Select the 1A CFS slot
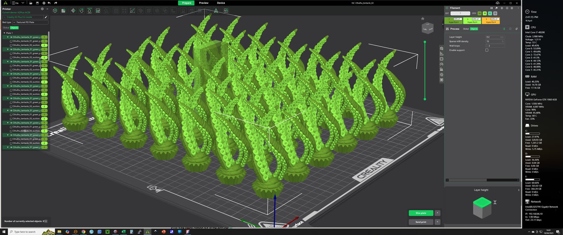 point(479,13)
